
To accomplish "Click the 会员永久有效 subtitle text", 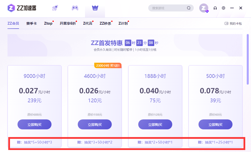I will click(102, 50).
